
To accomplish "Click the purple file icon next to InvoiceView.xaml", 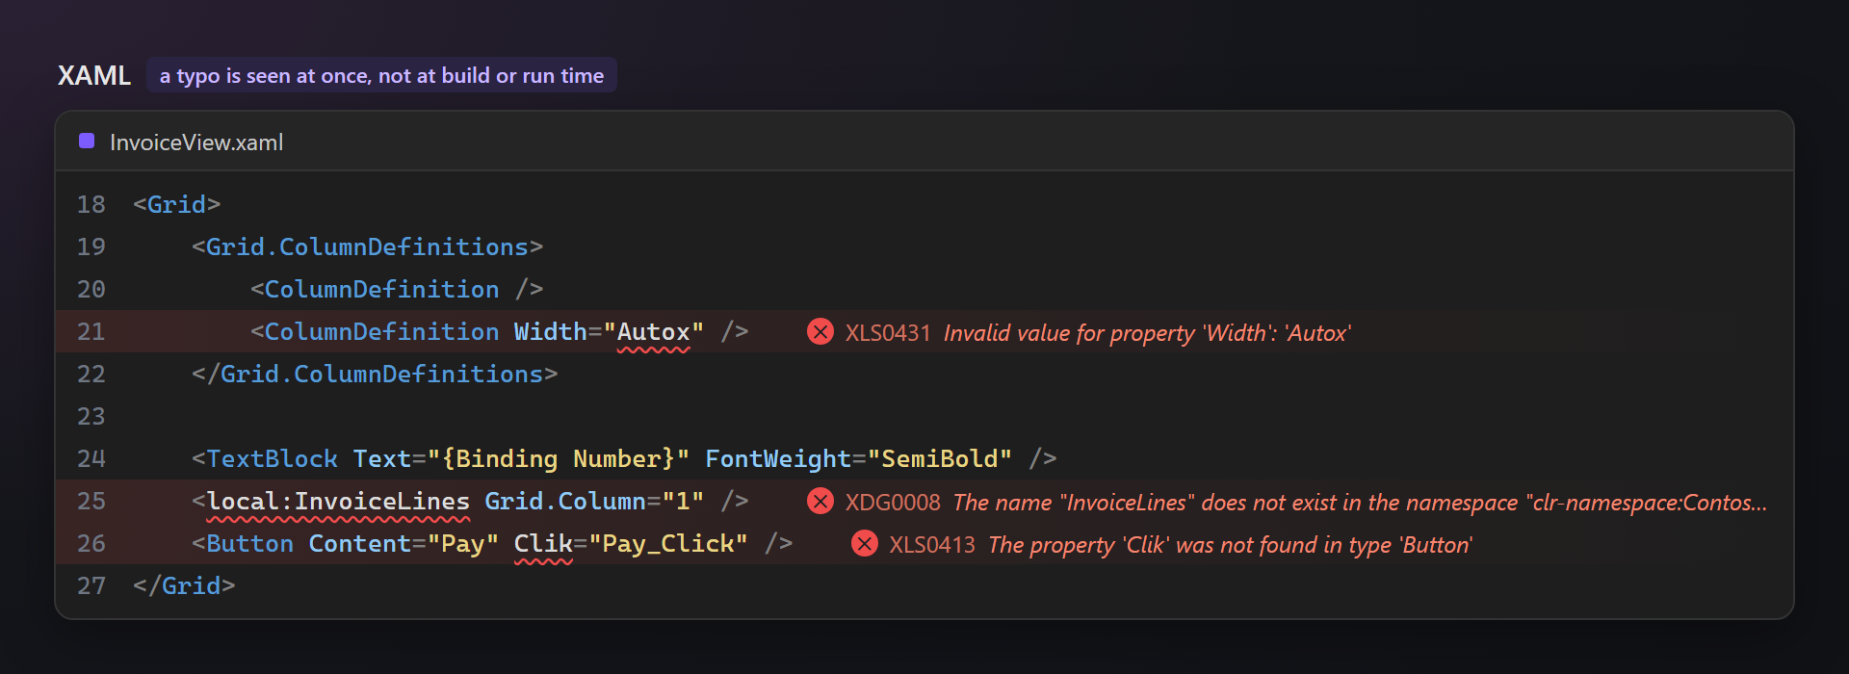I will click(x=87, y=141).
